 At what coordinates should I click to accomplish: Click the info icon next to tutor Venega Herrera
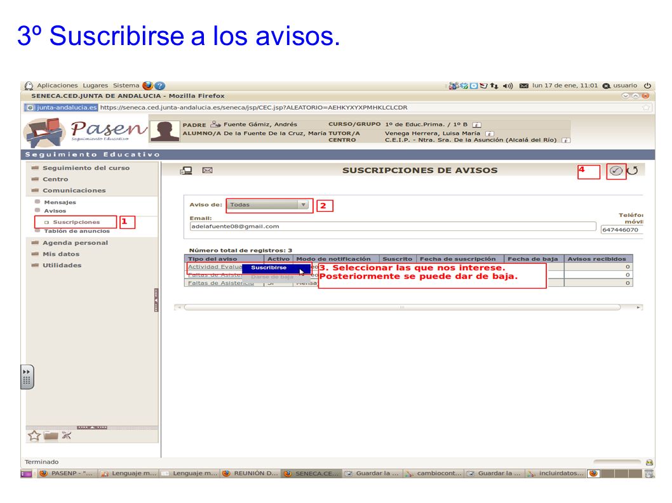[490, 134]
